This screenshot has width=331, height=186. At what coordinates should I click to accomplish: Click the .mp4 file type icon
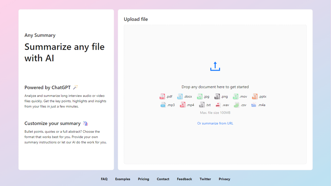(x=182, y=105)
